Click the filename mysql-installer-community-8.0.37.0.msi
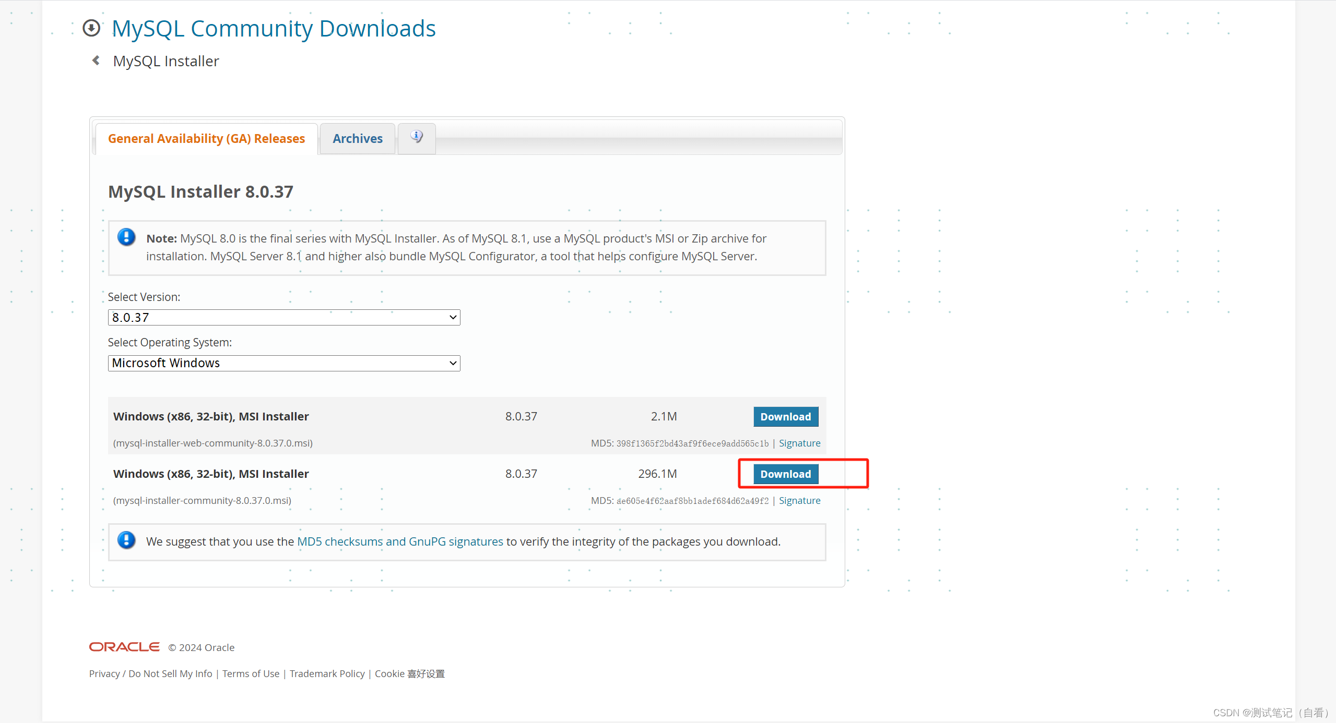Viewport: 1336px width, 723px height. 202,501
